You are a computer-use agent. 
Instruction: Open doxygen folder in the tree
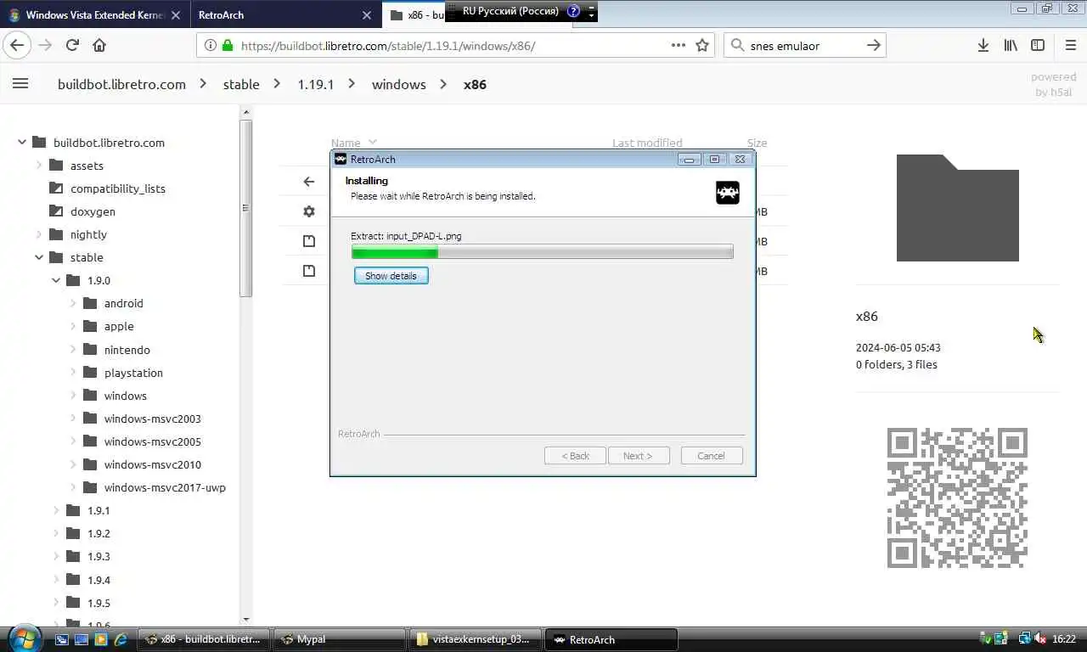click(x=93, y=211)
